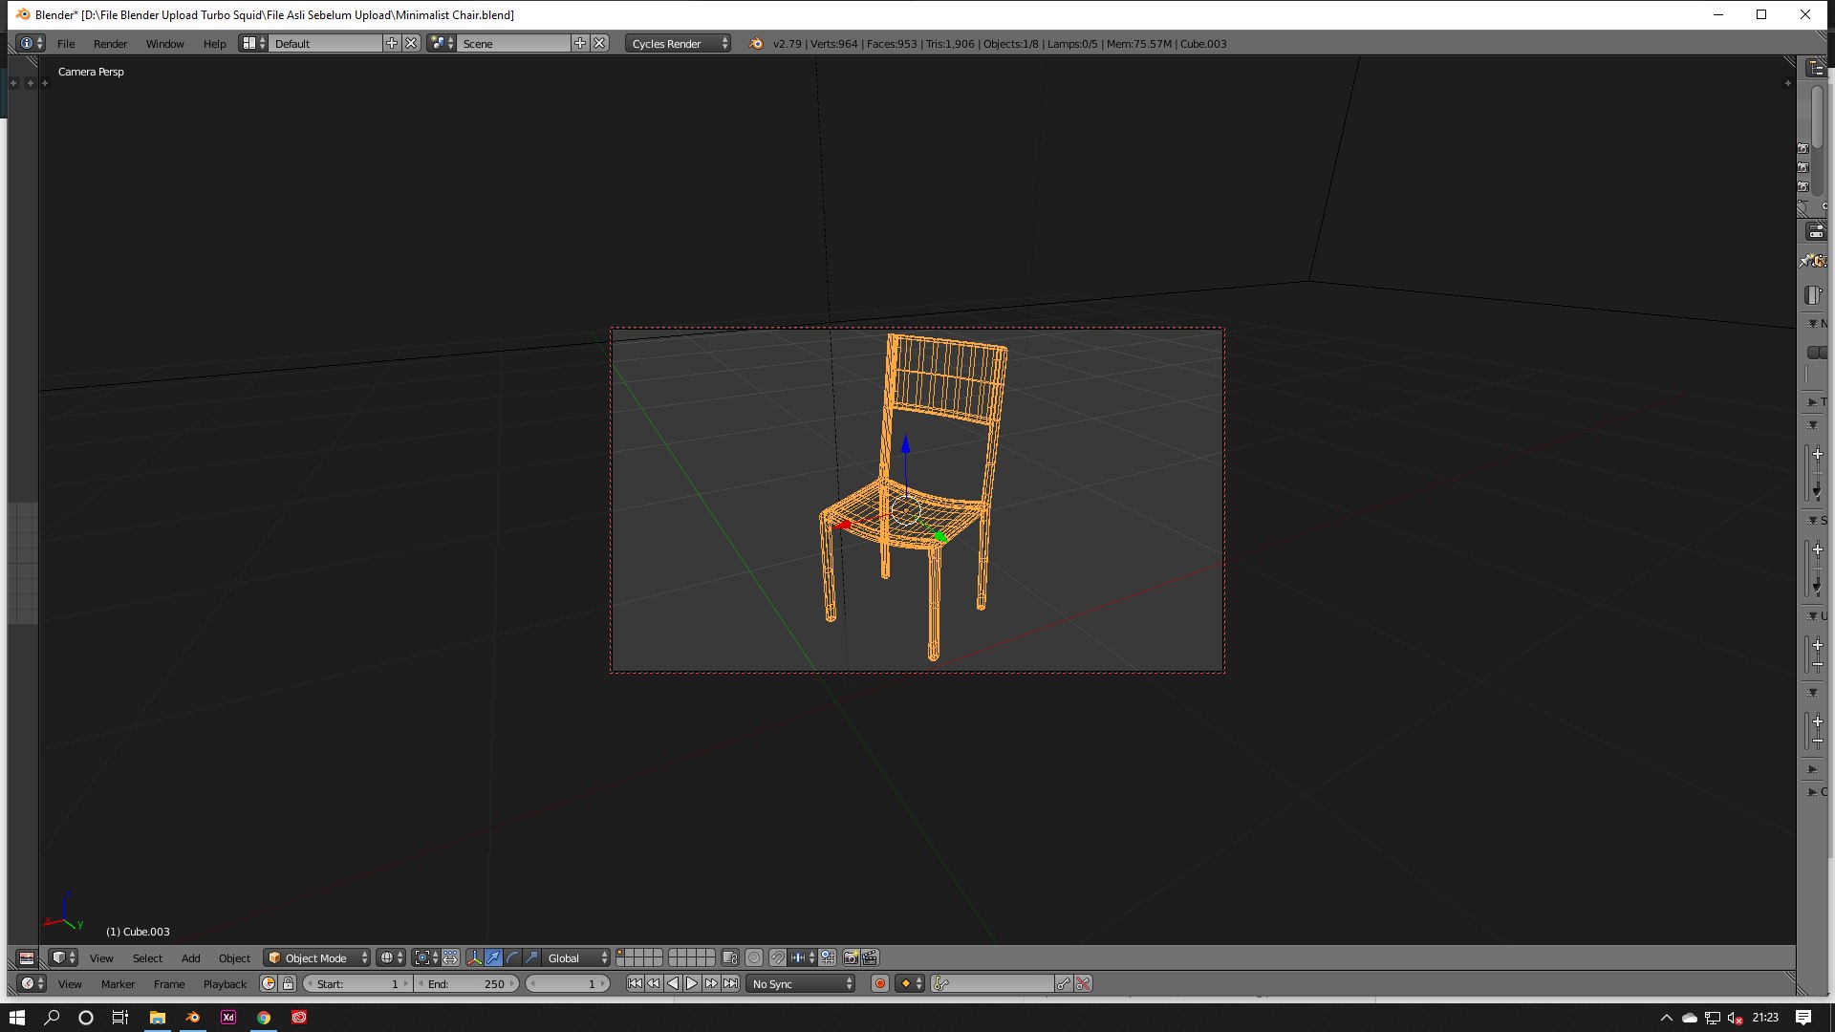Screen dimensions: 1835x1032
Task: Open the 3D View's View menu
Action: pos(101,958)
